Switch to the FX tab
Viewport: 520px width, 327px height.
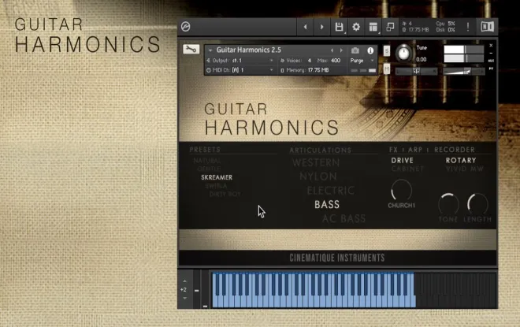coord(394,150)
